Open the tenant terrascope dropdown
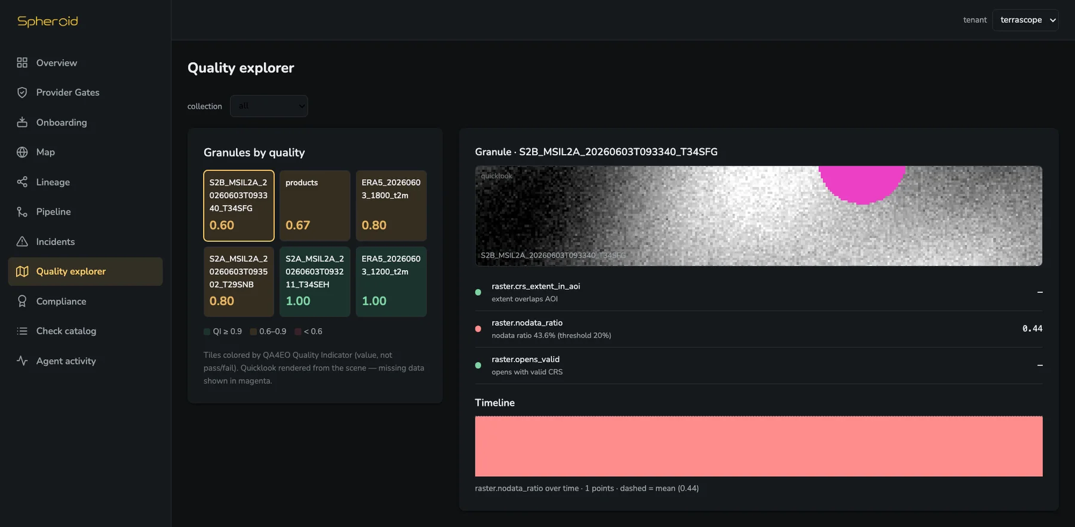Screen dimensions: 1075x527 click(x=1025, y=20)
